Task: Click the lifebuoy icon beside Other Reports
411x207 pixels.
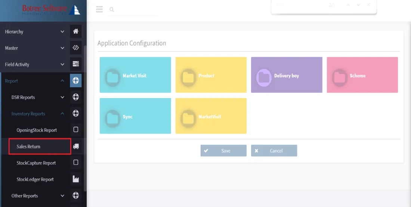Action: click(76, 195)
